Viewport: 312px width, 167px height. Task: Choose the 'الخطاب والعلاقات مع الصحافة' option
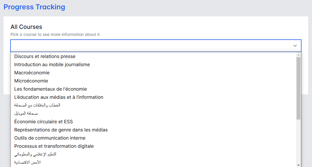(x=37, y=105)
